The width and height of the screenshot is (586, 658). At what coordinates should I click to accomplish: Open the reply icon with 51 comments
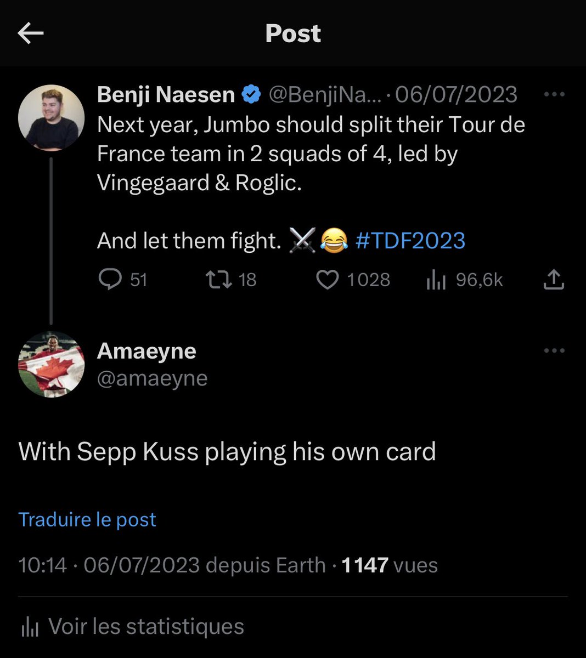[110, 279]
